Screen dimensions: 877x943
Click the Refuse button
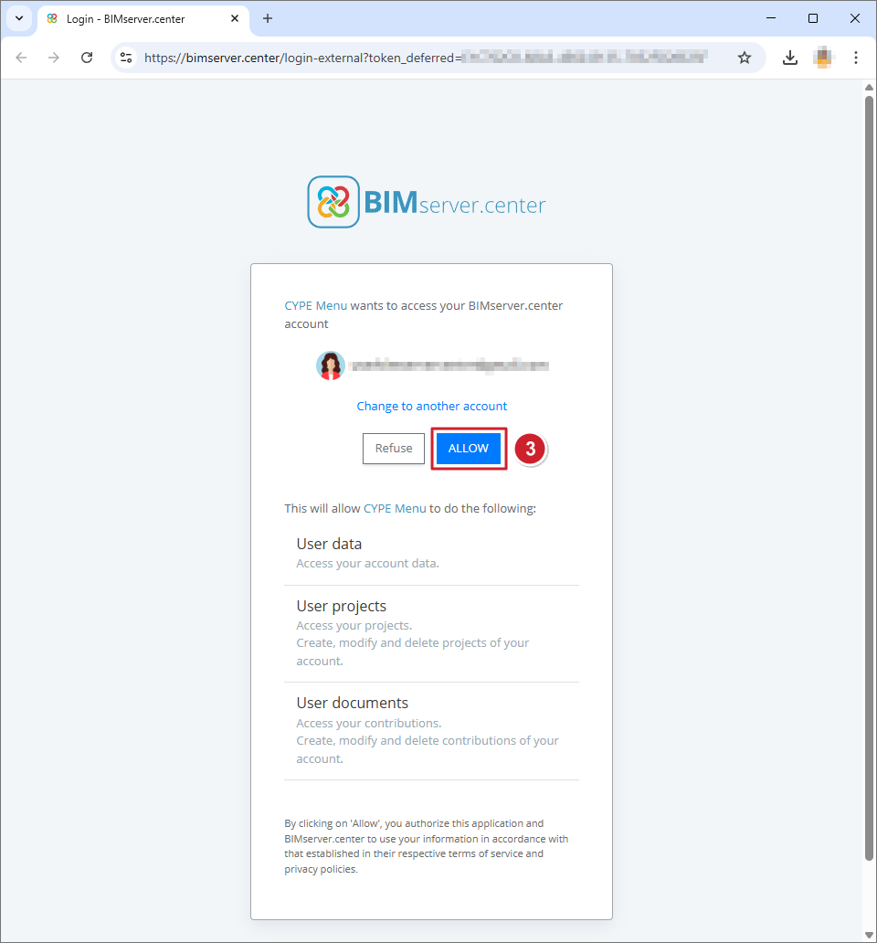[394, 449]
